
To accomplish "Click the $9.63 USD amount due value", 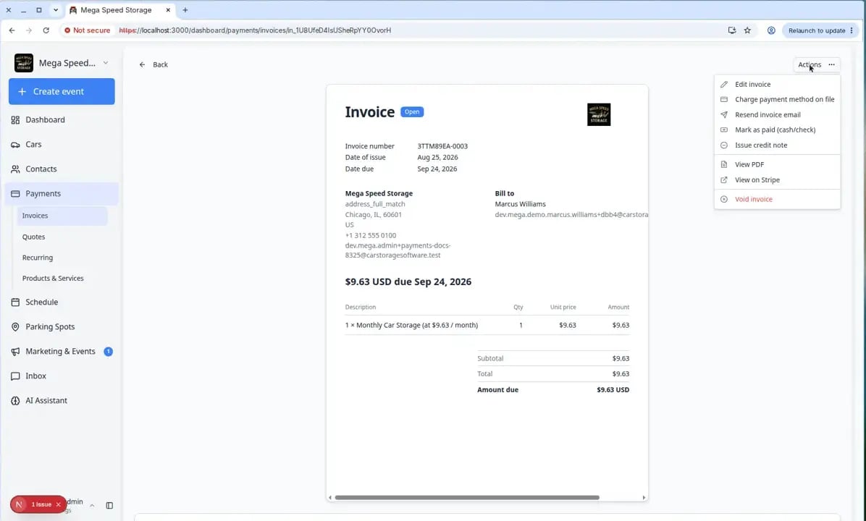I will tap(613, 389).
